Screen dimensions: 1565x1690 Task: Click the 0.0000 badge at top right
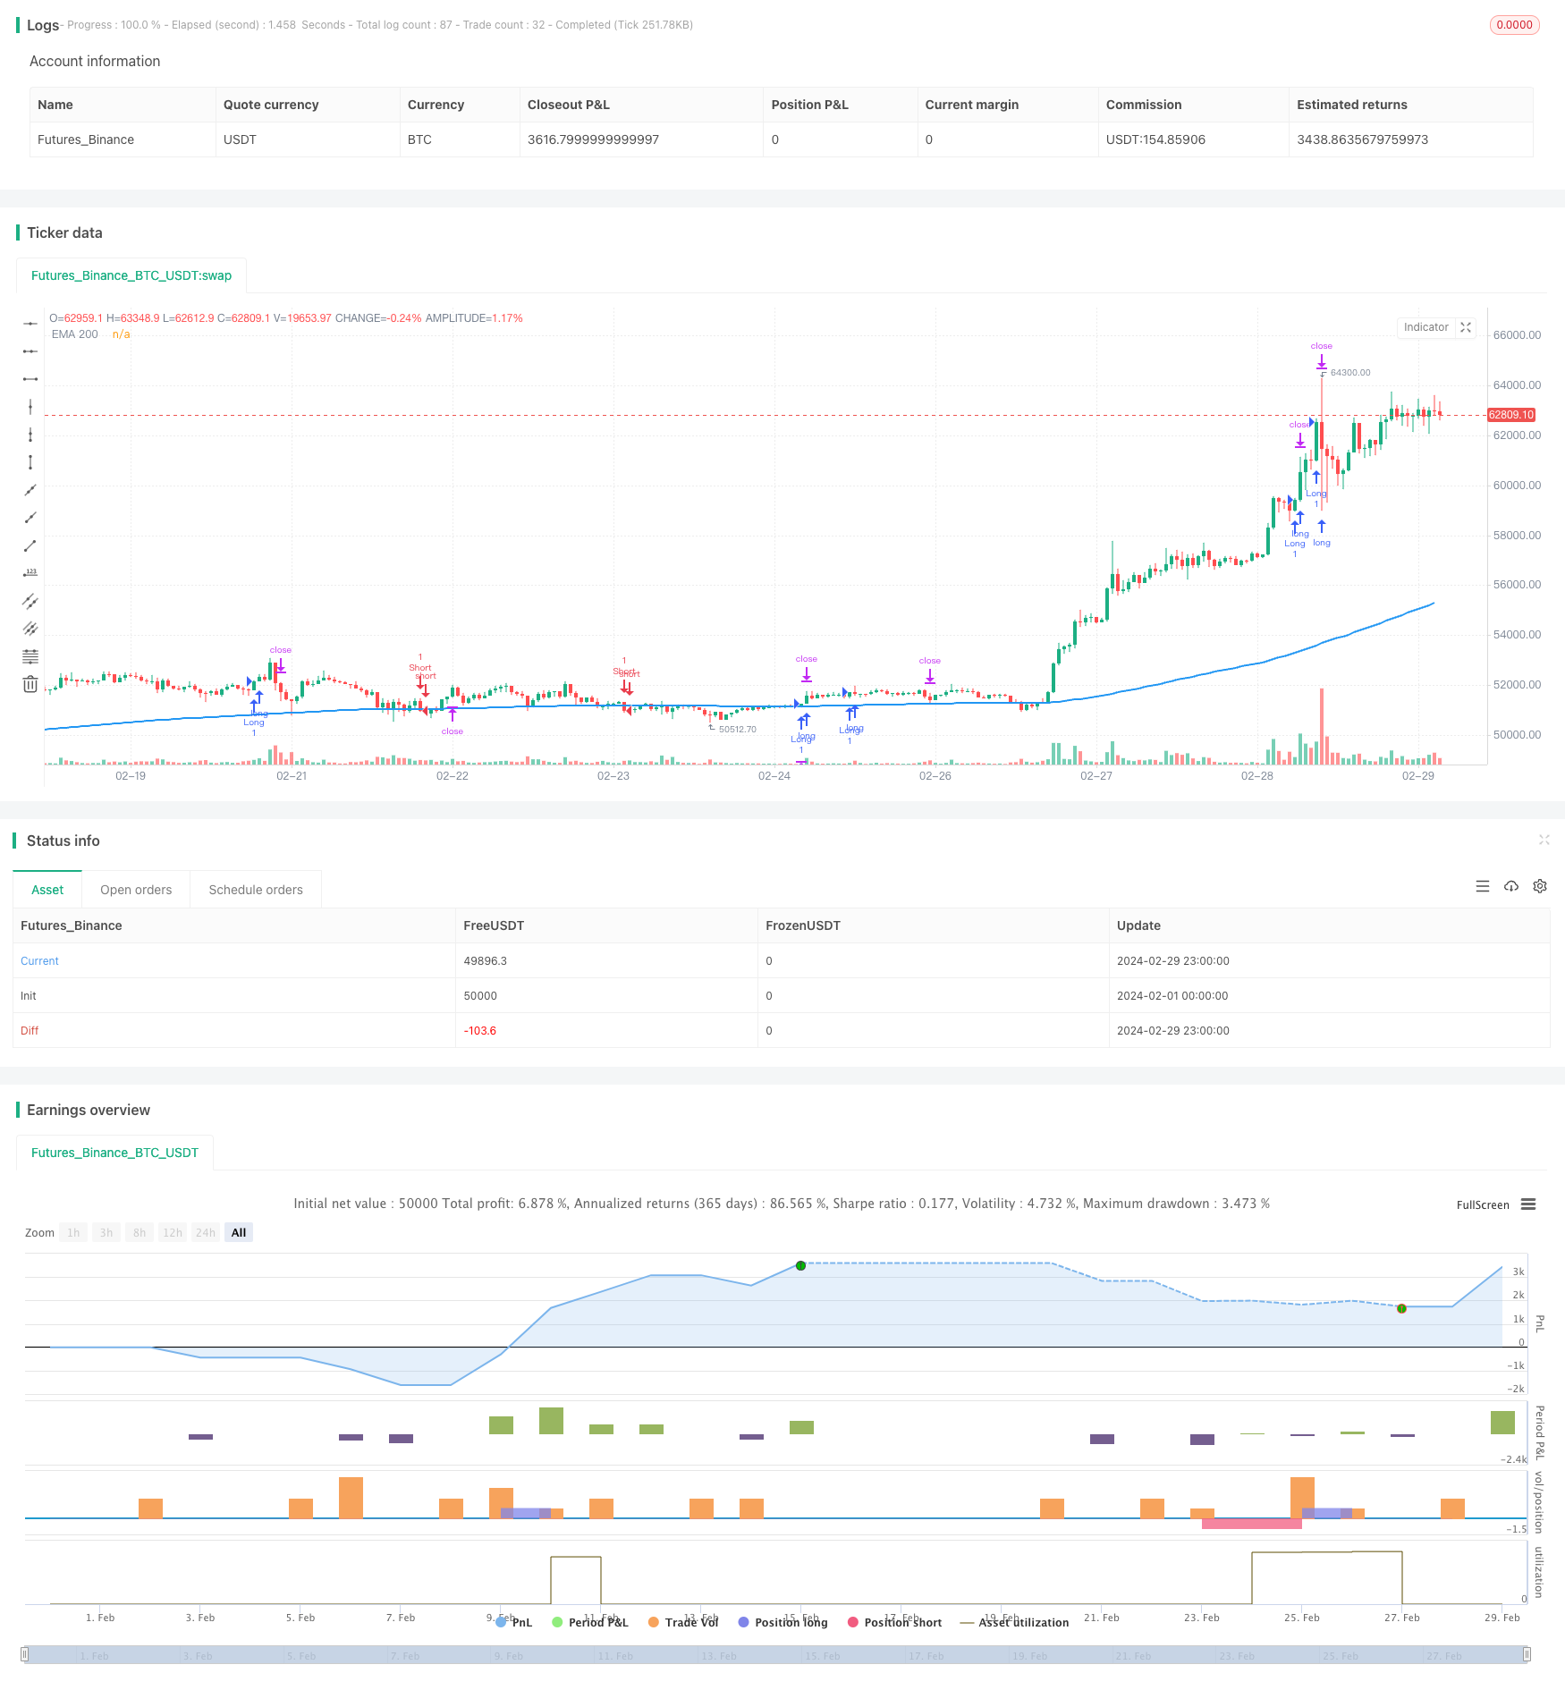[x=1514, y=25]
